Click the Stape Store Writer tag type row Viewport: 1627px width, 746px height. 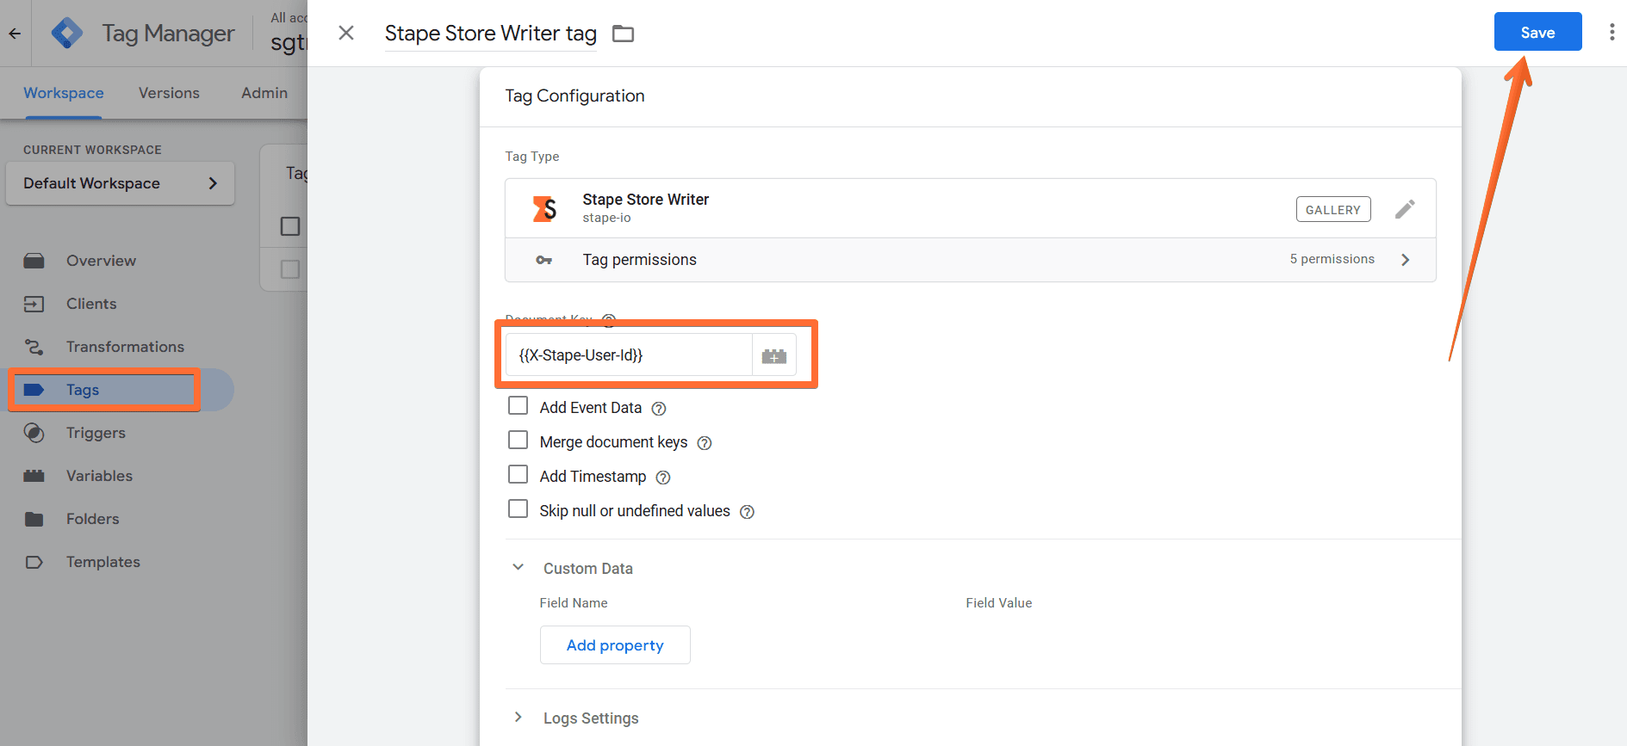pos(970,208)
